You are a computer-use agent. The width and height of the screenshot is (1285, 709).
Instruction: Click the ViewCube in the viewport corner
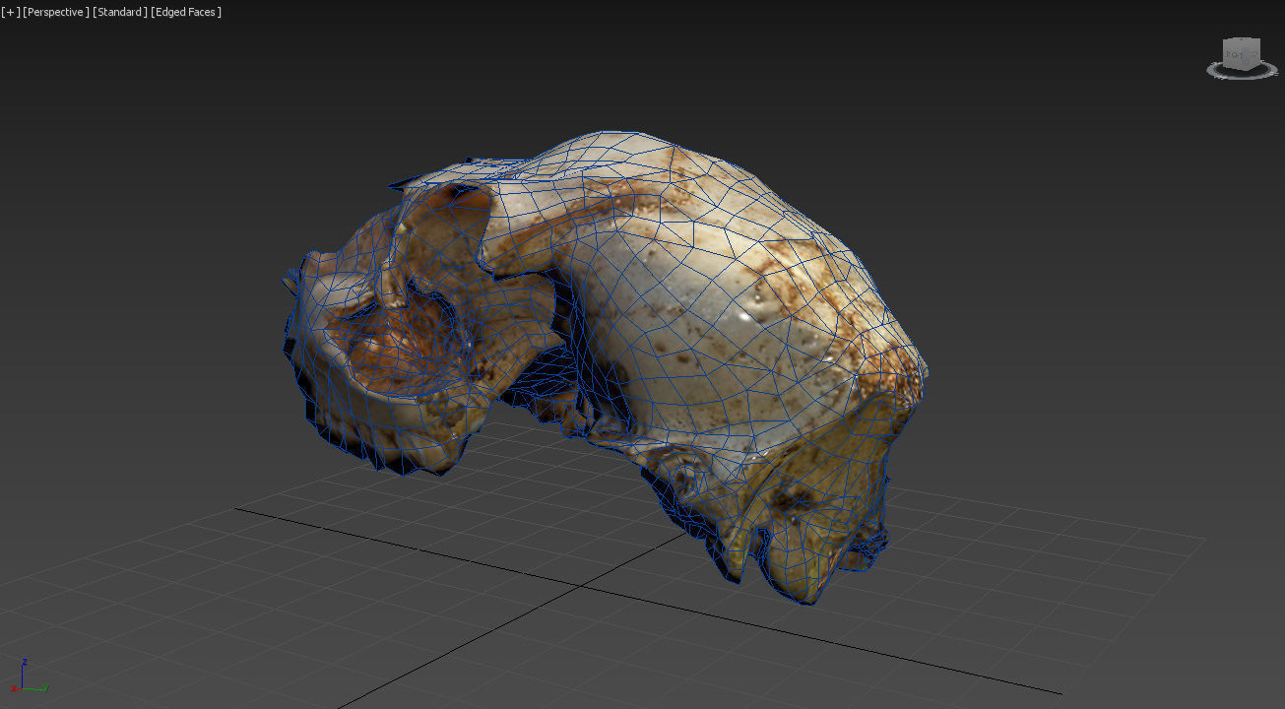click(x=1241, y=53)
